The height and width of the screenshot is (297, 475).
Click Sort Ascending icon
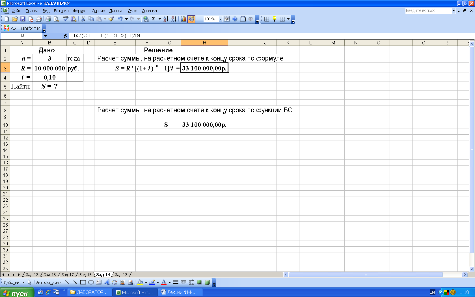pyautogui.click(x=166, y=19)
